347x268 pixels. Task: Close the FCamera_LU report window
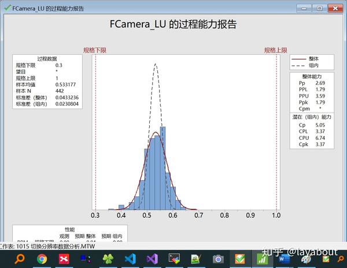335,9
